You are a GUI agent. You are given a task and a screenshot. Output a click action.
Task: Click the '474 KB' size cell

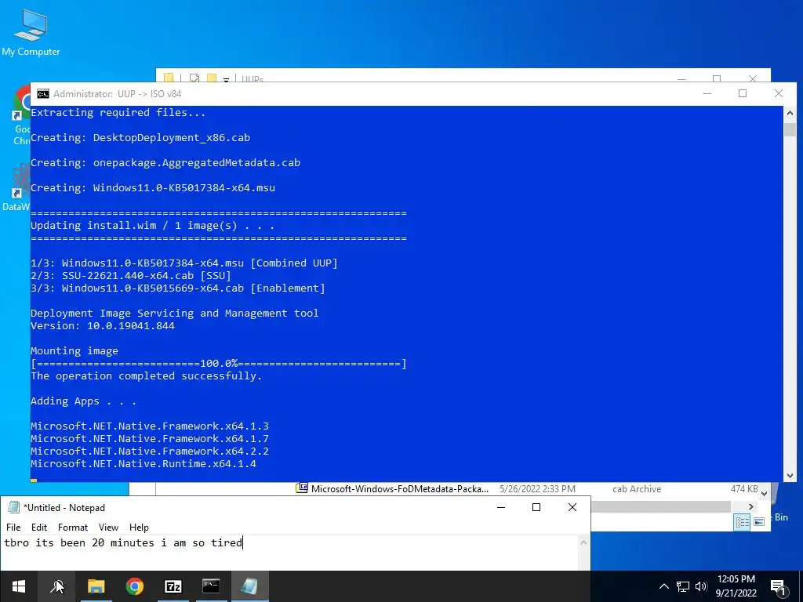coord(744,489)
